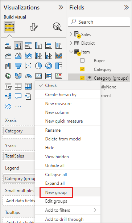The width and height of the screenshot is (132, 223).
Task: Select Hide in the context menu
Action: coord(68,147)
